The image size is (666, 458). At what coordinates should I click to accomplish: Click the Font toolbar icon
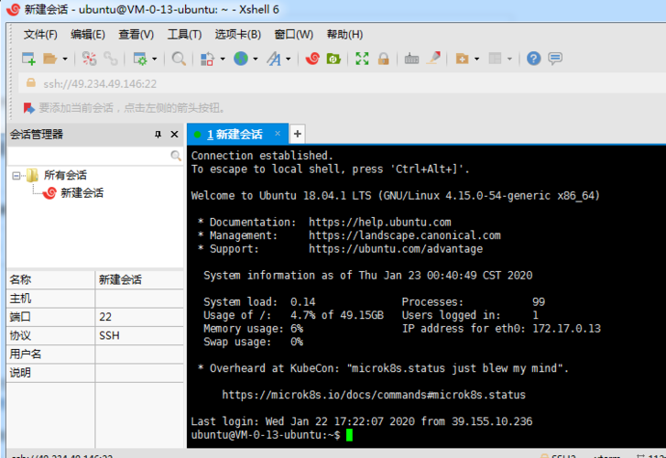274,59
